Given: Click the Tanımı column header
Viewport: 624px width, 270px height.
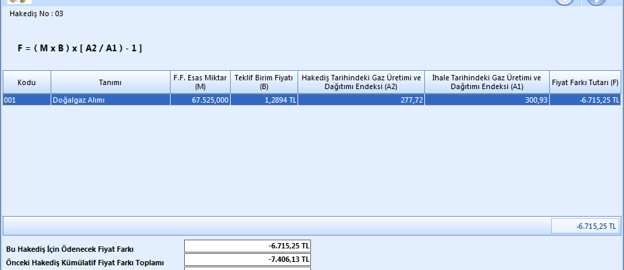Looking at the screenshot, I should point(110,82).
